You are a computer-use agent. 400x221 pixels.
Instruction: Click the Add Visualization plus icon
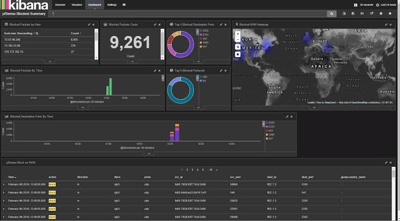click(381, 13)
